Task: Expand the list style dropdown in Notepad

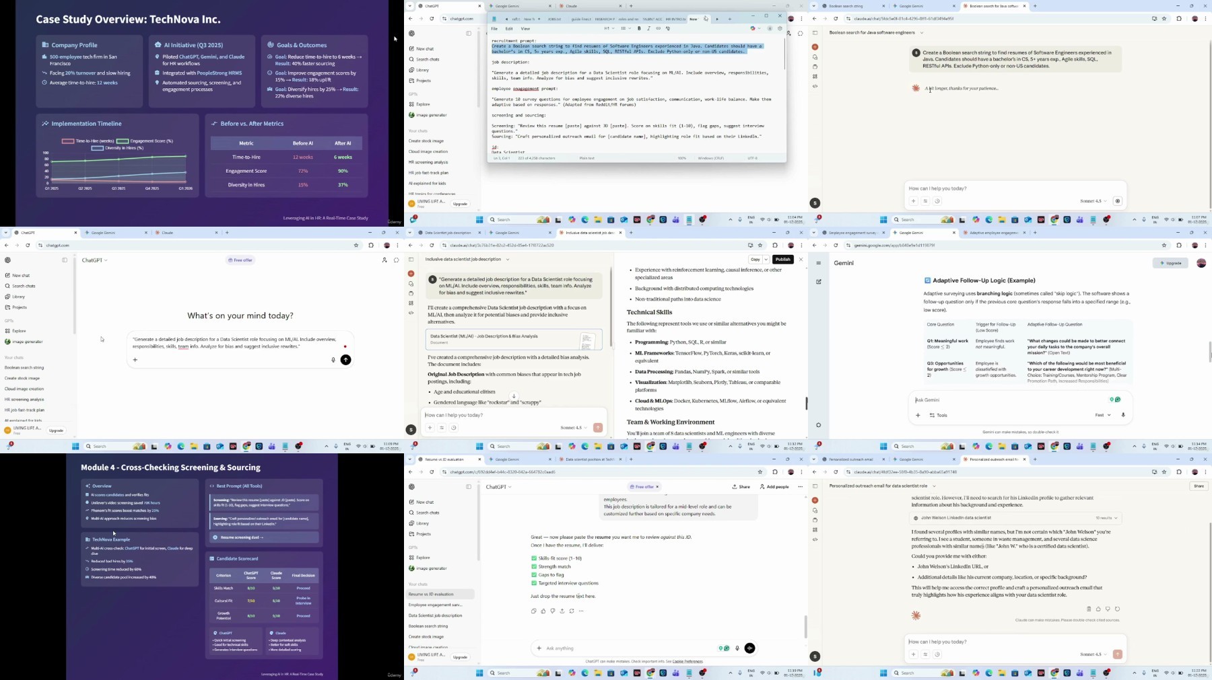Action: click(x=626, y=29)
